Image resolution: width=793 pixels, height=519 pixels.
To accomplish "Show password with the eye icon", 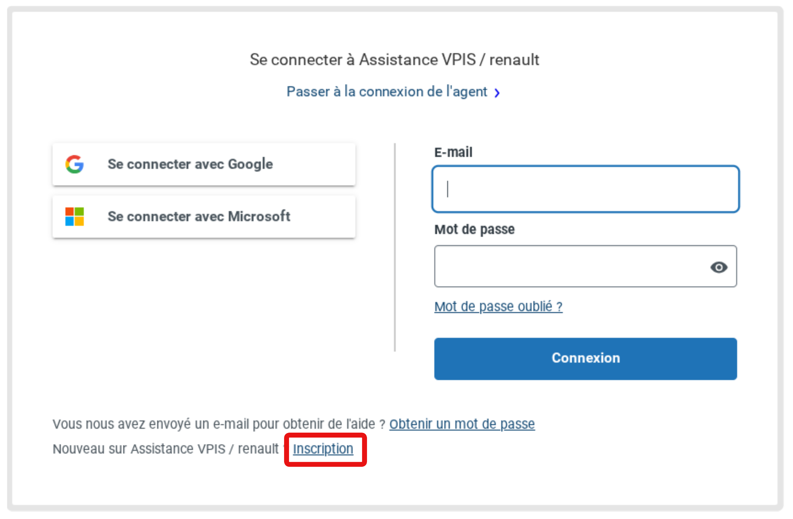I will click(719, 267).
